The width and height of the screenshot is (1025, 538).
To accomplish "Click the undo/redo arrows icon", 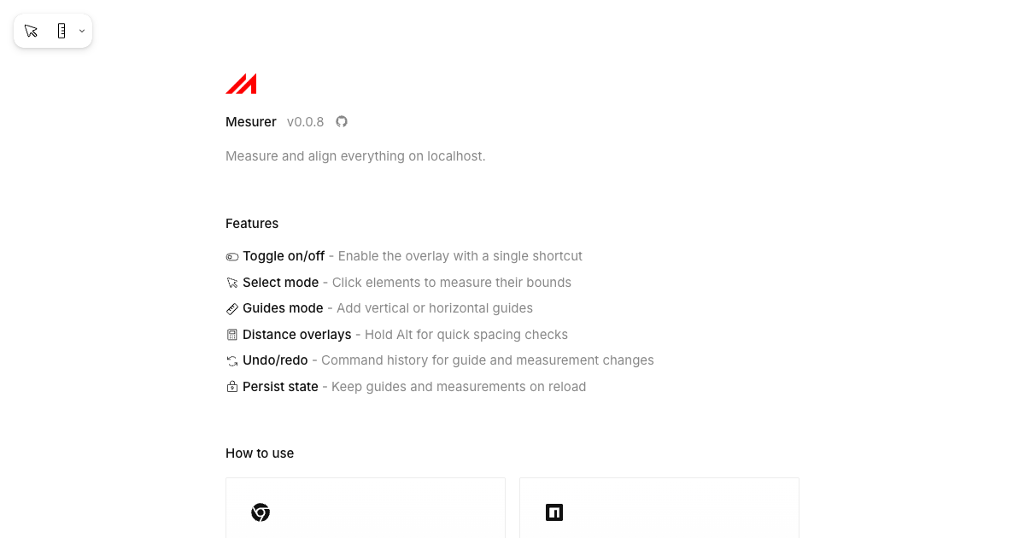I will click(x=232, y=361).
